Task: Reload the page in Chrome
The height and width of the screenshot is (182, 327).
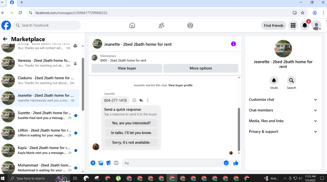Action: click(20, 13)
